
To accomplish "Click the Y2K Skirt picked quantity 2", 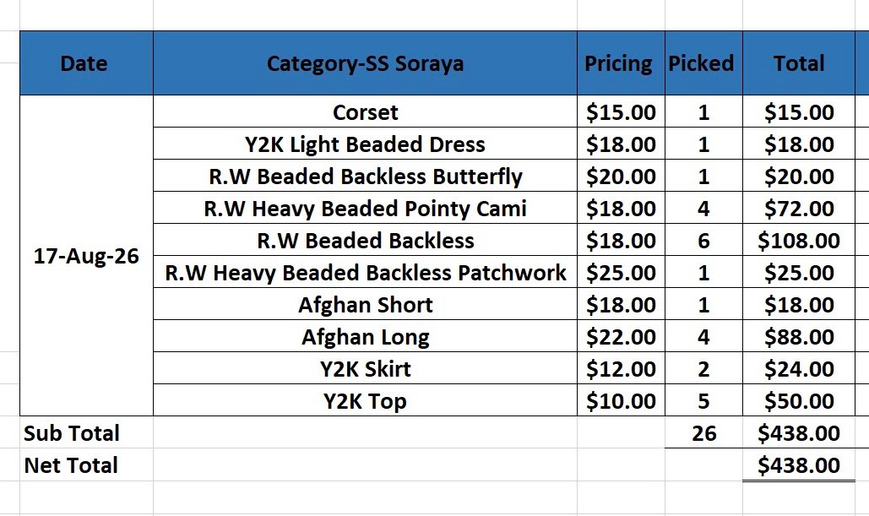I will pyautogui.click(x=703, y=369).
